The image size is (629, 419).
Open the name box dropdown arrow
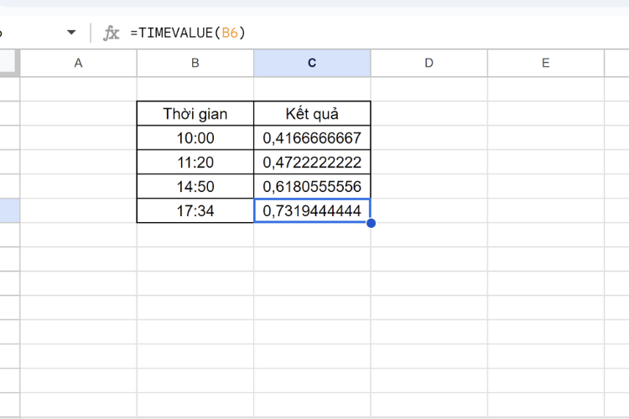71,33
